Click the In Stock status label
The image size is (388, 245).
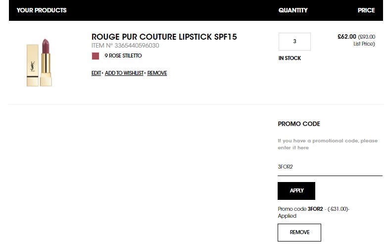pos(290,59)
